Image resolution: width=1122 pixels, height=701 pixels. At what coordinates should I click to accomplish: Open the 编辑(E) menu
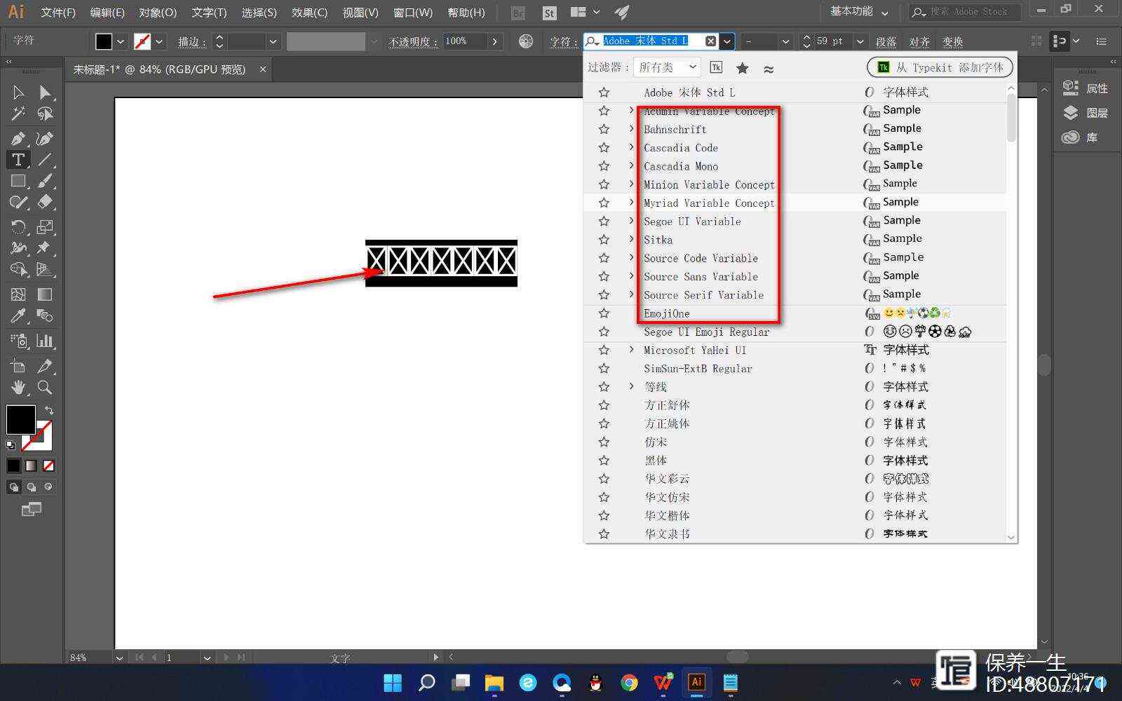click(107, 13)
